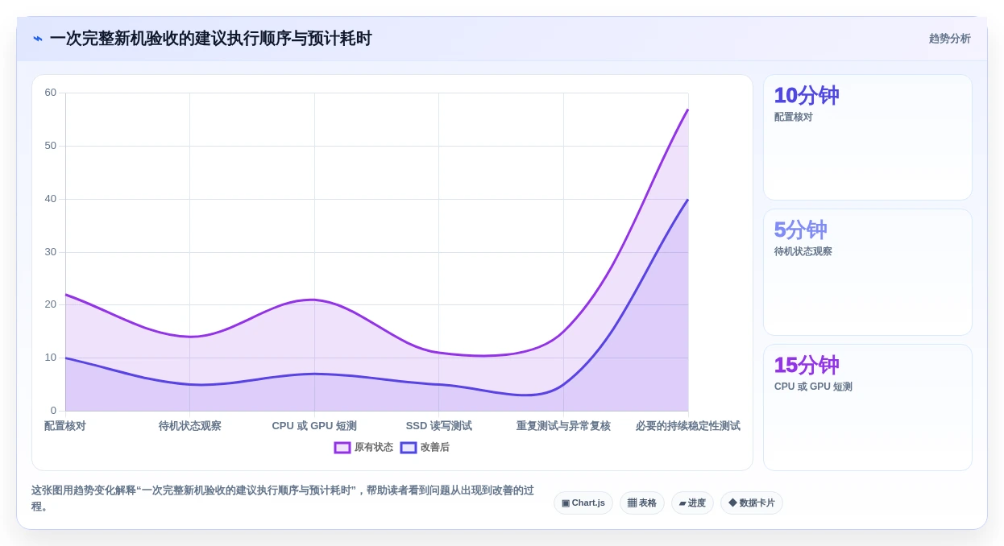
Task: Click the 必要的持续稳定性测试 axis label
Action: click(x=687, y=426)
